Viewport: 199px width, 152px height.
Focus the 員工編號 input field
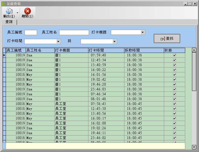[x=31, y=32]
